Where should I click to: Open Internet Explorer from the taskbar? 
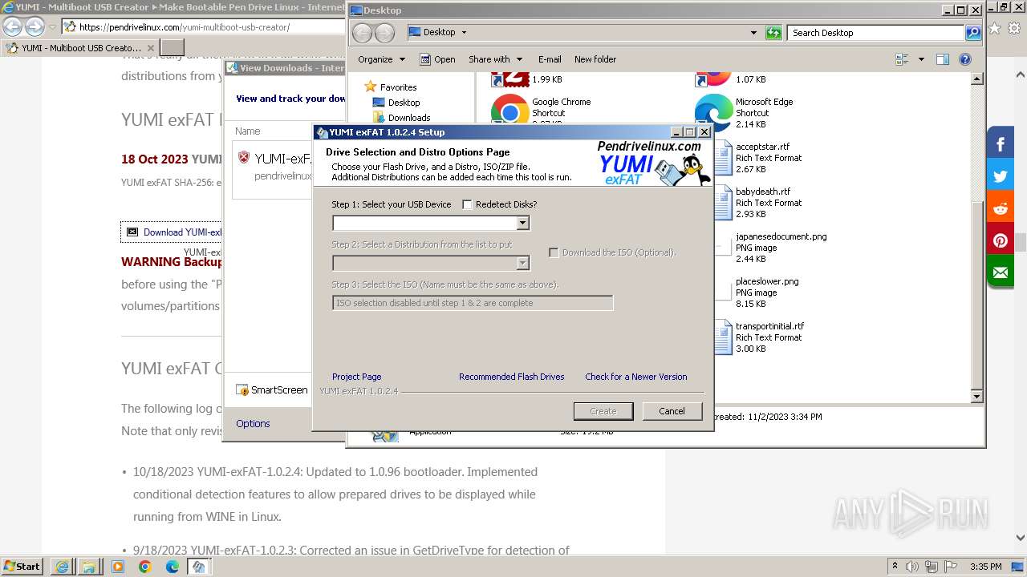point(62,567)
